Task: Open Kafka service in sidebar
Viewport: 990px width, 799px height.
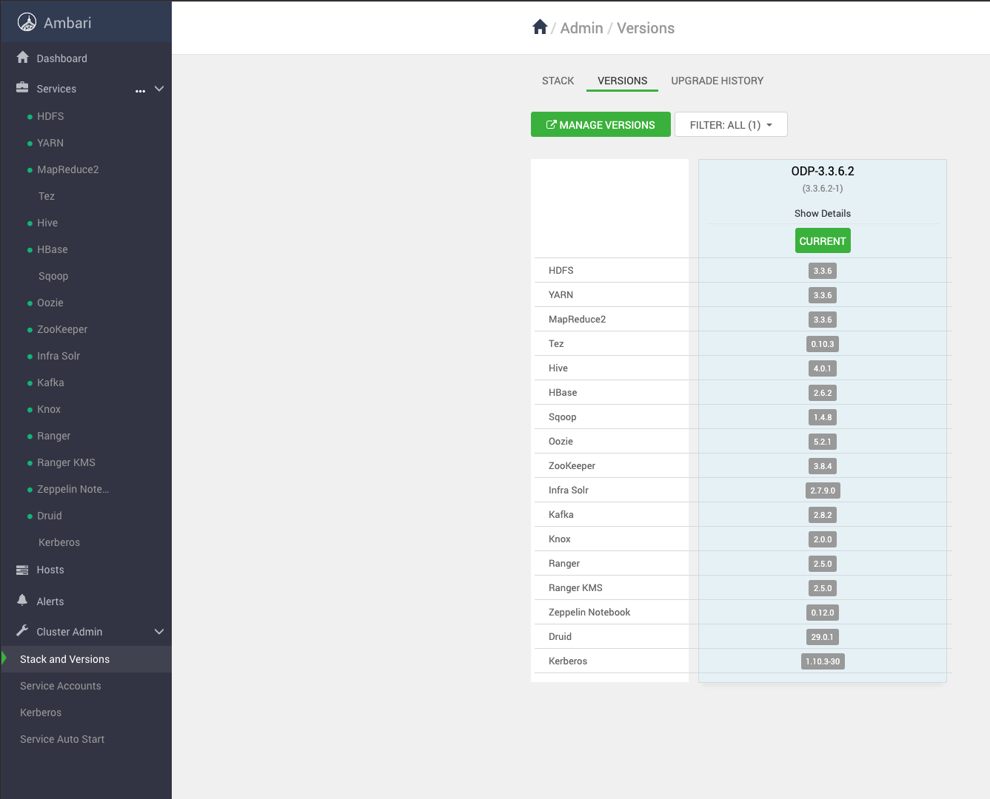Action: tap(50, 382)
